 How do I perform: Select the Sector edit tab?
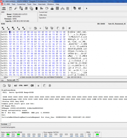[x=11, y=80]
